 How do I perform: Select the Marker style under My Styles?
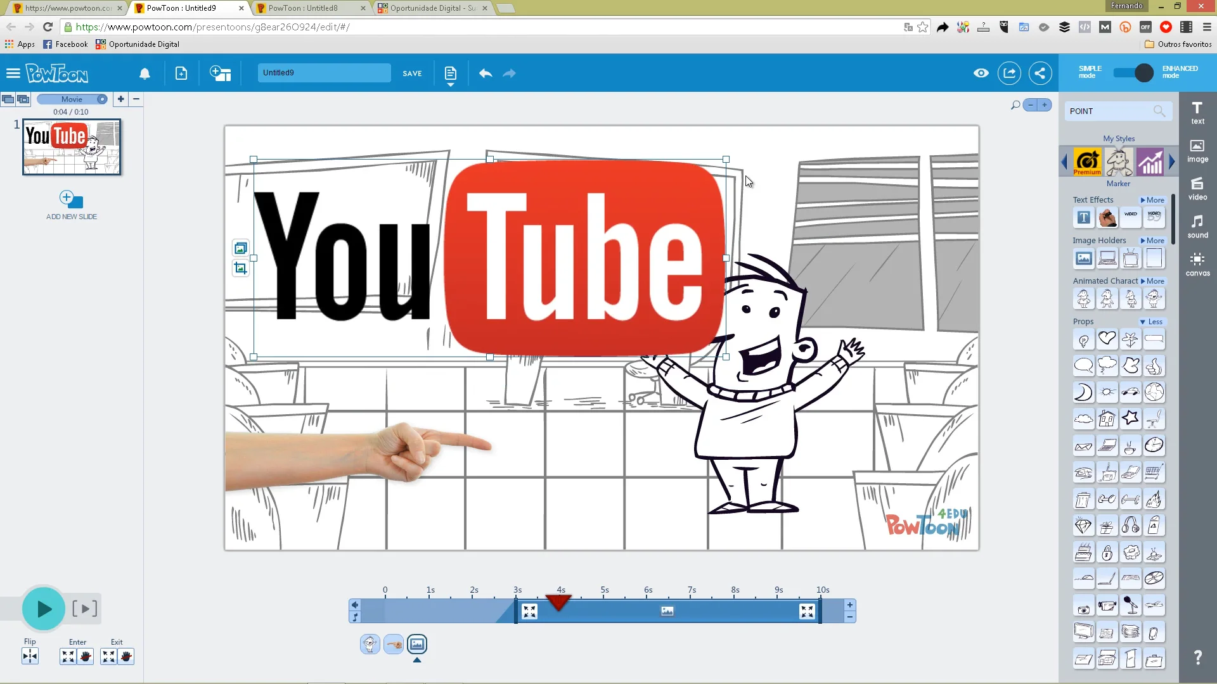(1118, 161)
